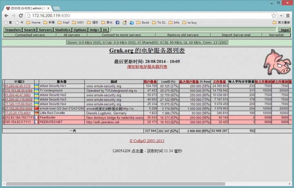Click the pig mascot image
The height and width of the screenshot is (188, 294).
coord(277,62)
